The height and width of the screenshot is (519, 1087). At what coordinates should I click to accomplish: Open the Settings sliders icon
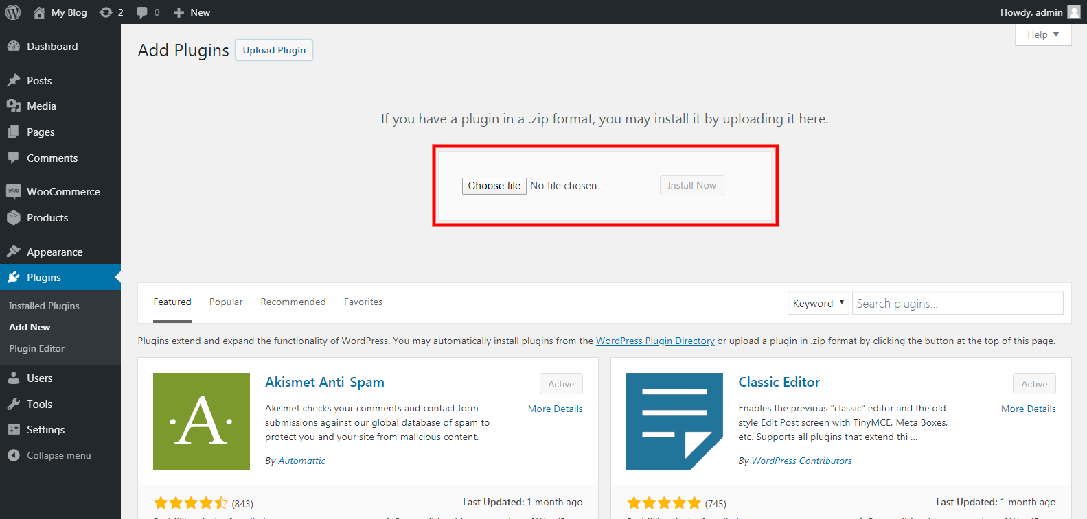14,429
